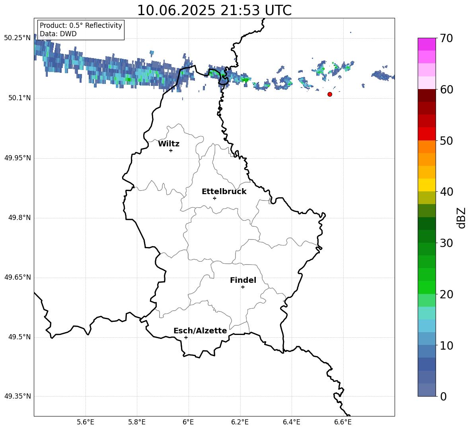The width and height of the screenshot is (471, 430).
Task: Click the dark red colorbar segment below 60
Action: pos(427,95)
